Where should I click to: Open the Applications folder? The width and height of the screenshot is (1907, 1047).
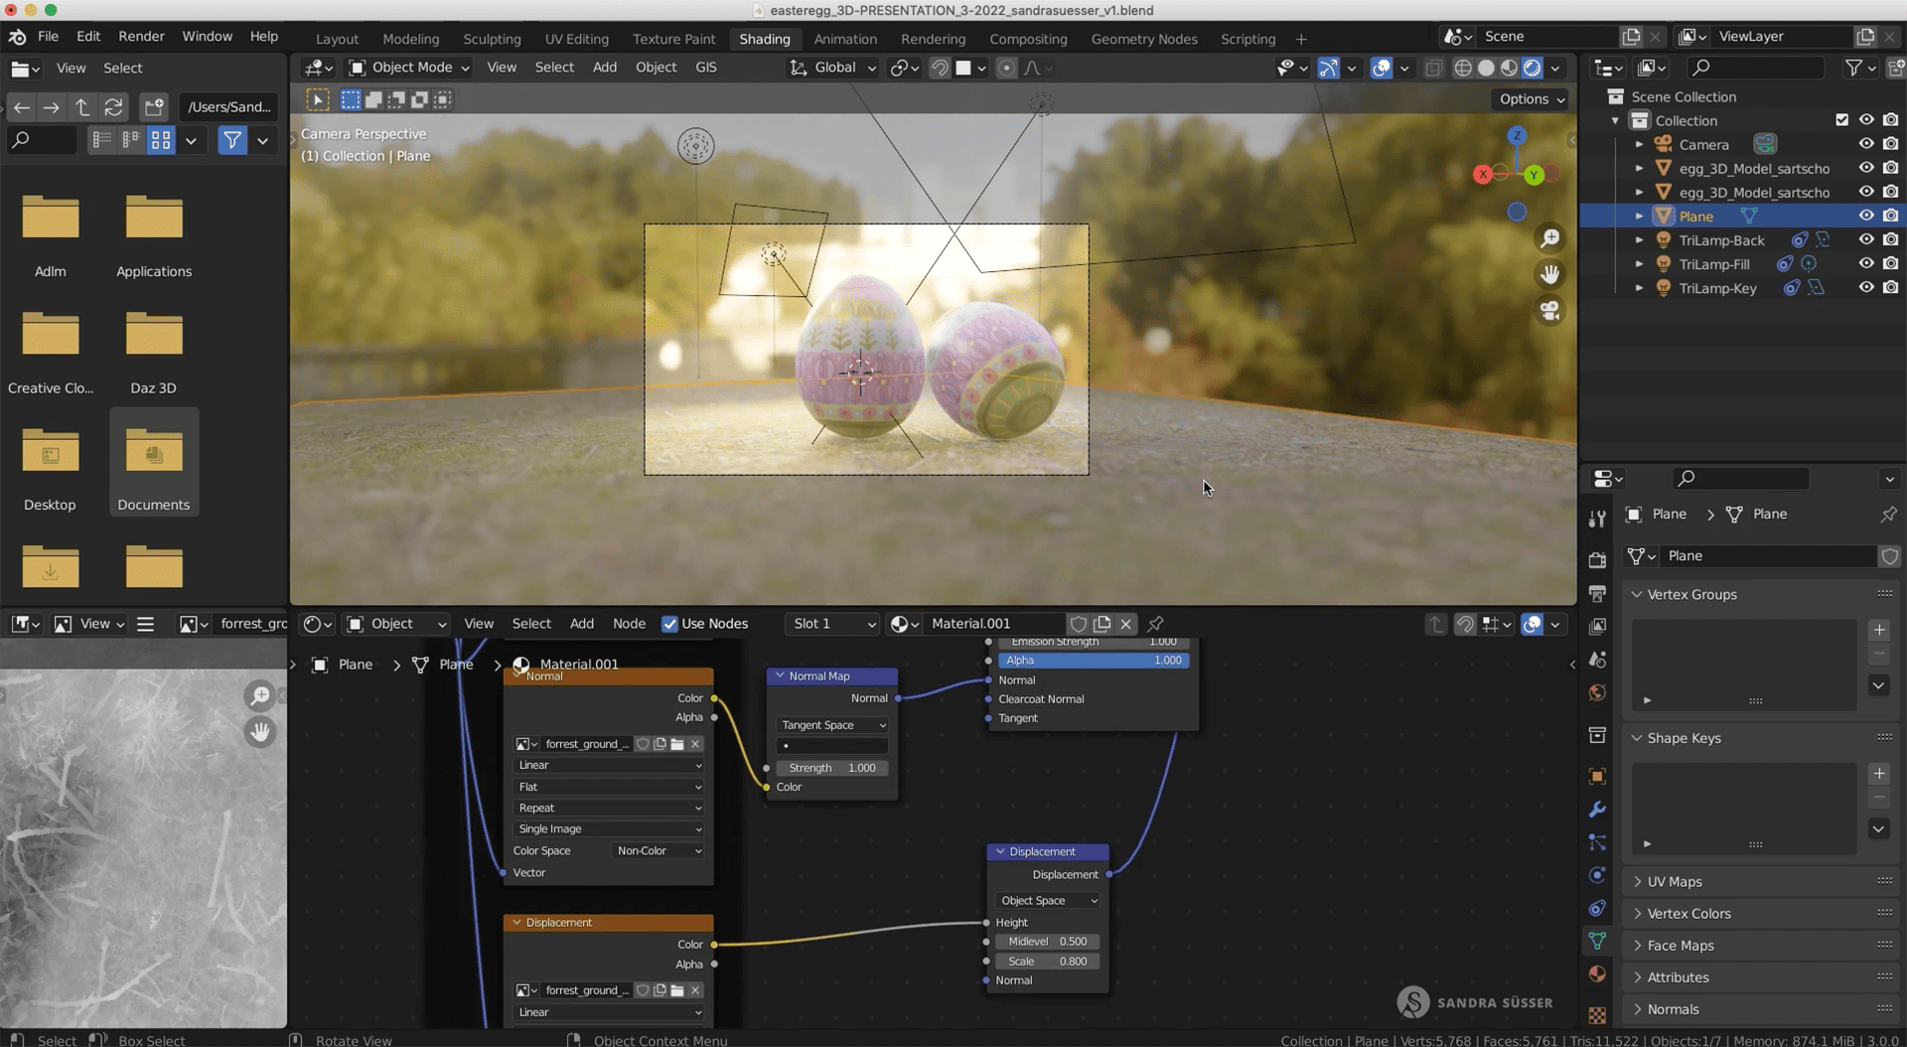pos(154,235)
